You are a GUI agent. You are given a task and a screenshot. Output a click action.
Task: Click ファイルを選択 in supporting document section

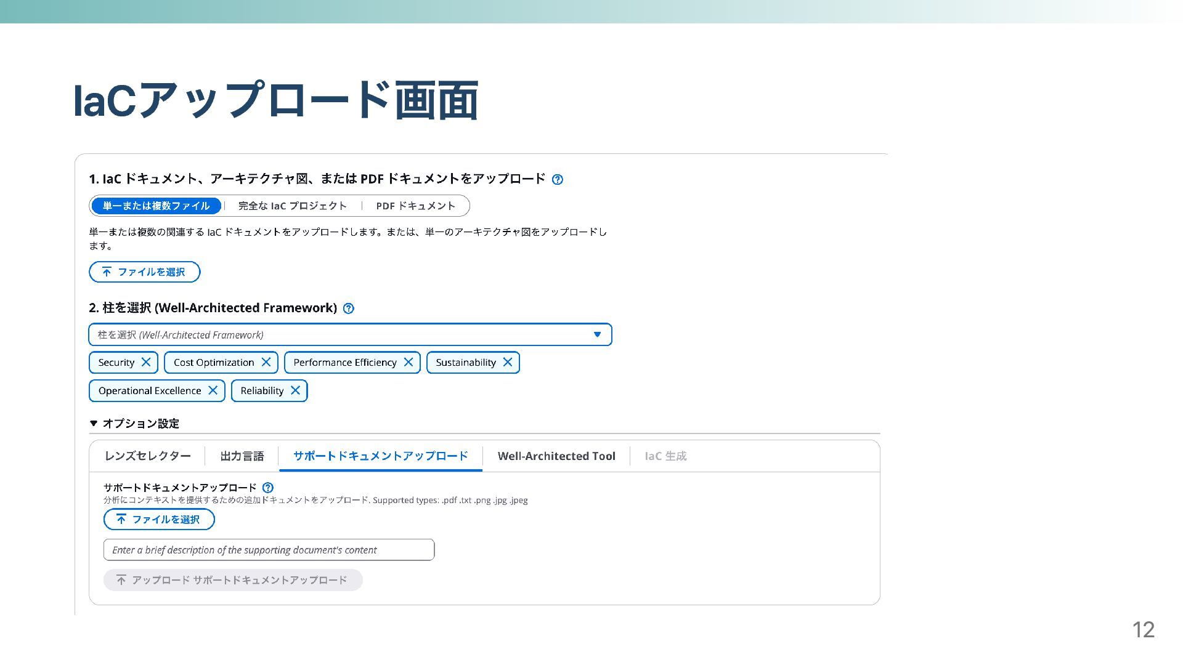[x=159, y=519]
